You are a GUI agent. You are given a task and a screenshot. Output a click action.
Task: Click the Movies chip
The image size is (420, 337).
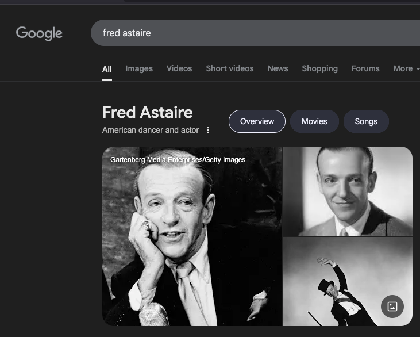[x=314, y=121]
